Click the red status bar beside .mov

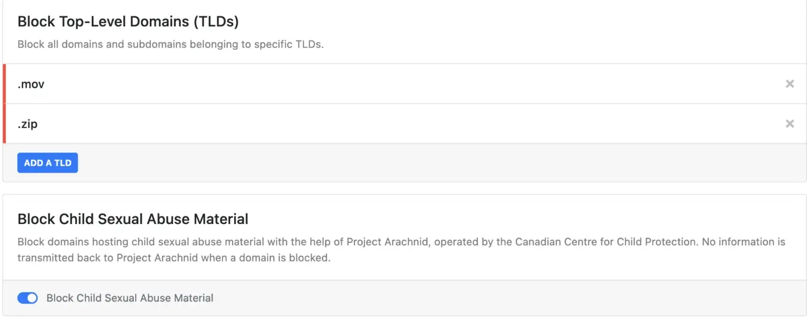tap(4, 84)
